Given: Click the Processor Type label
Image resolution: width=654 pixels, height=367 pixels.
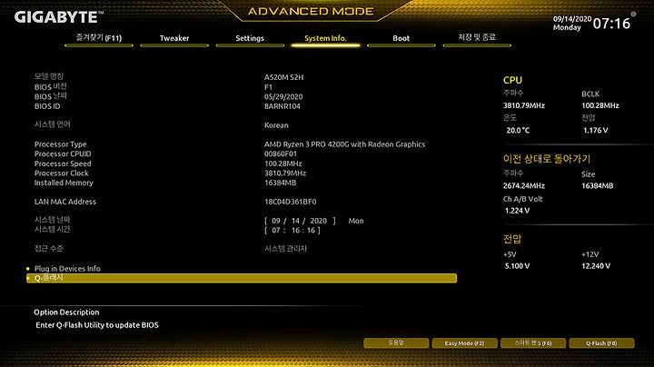Looking at the screenshot, I should click(61, 144).
